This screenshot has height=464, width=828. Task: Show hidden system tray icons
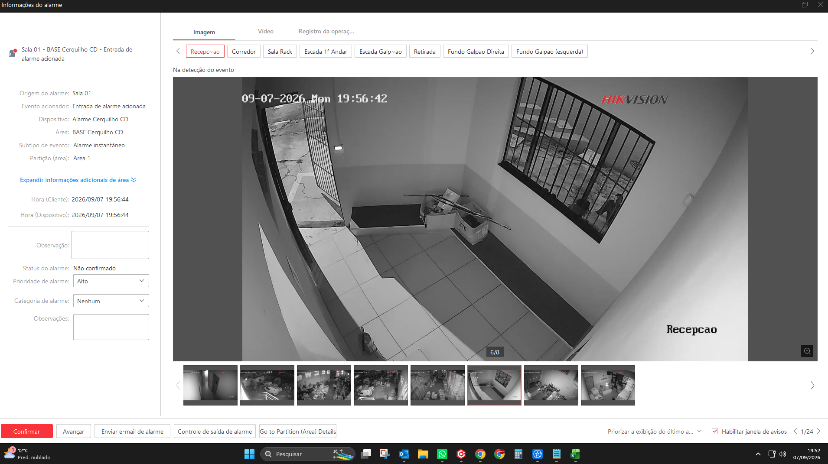point(758,454)
